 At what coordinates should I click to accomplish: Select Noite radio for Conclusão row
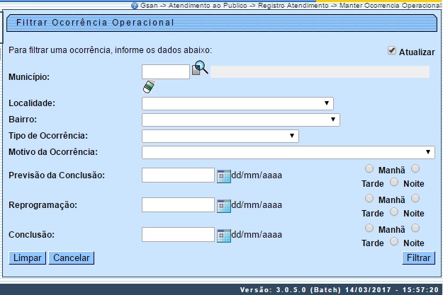pos(394,241)
